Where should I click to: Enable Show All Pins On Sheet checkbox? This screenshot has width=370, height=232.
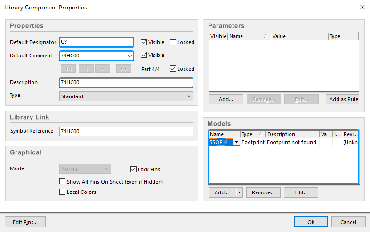click(62, 182)
